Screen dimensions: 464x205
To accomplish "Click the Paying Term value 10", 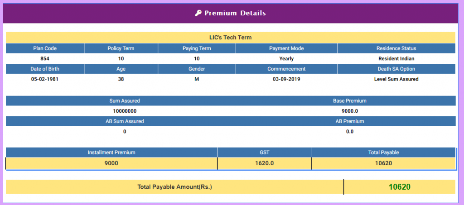I will [x=197, y=58].
